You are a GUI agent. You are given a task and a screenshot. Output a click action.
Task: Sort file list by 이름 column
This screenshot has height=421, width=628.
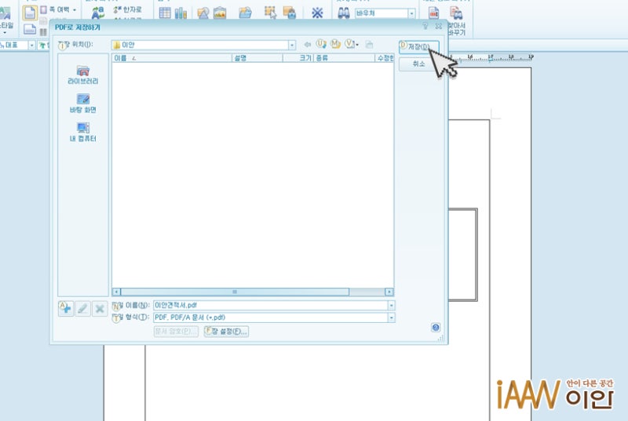tap(172, 58)
